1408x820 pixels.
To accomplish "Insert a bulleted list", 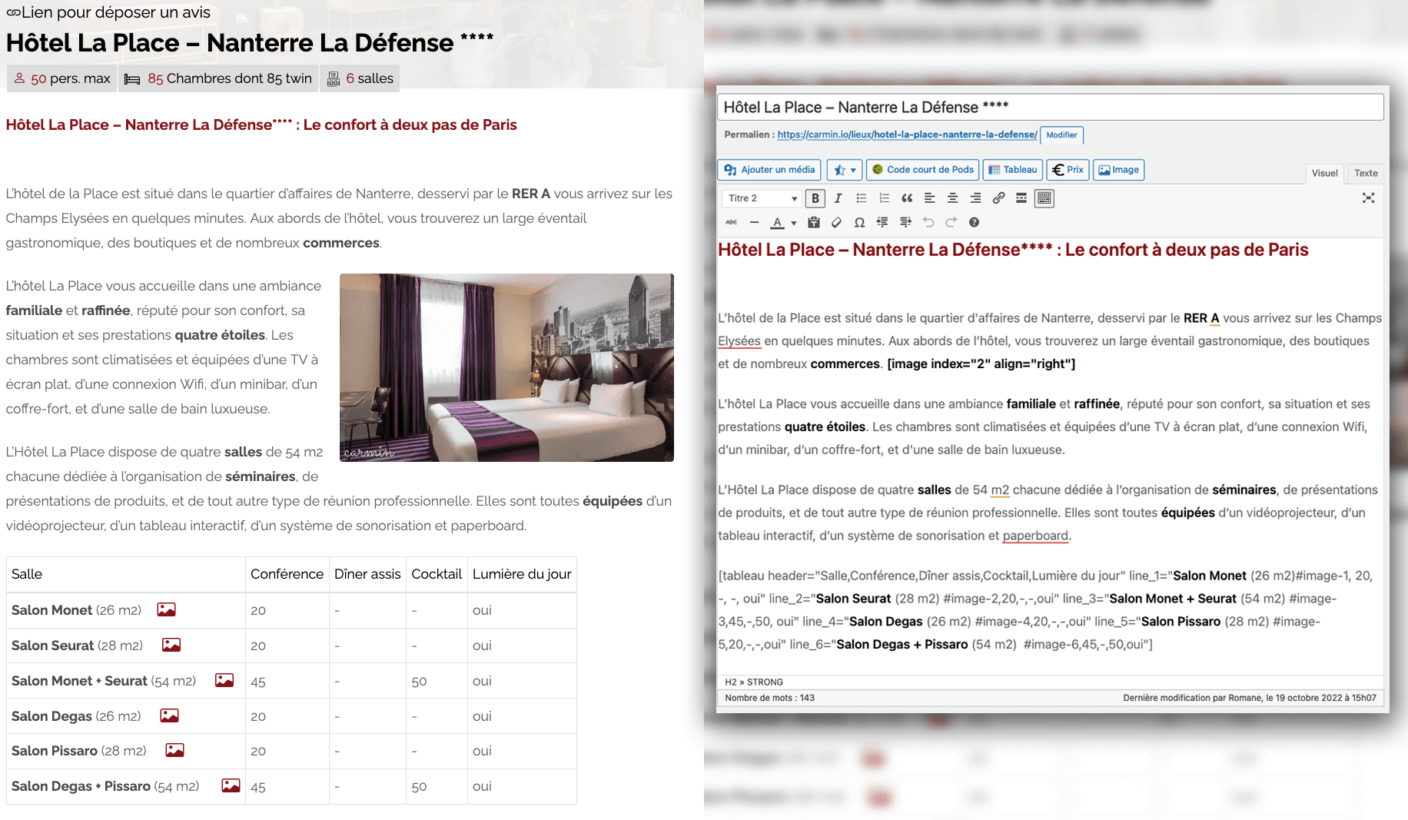I will [861, 198].
